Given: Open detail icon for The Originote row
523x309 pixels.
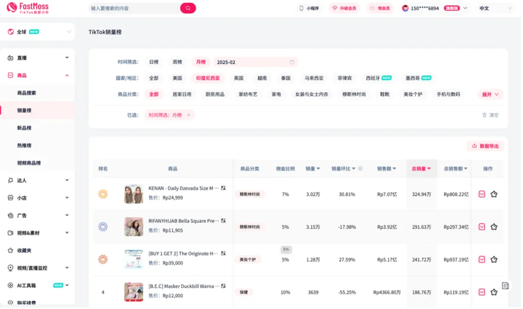Looking at the screenshot, I should click(483, 260).
